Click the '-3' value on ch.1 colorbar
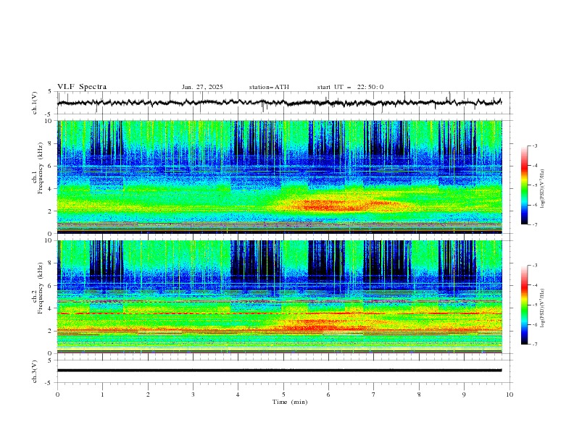 [535, 145]
